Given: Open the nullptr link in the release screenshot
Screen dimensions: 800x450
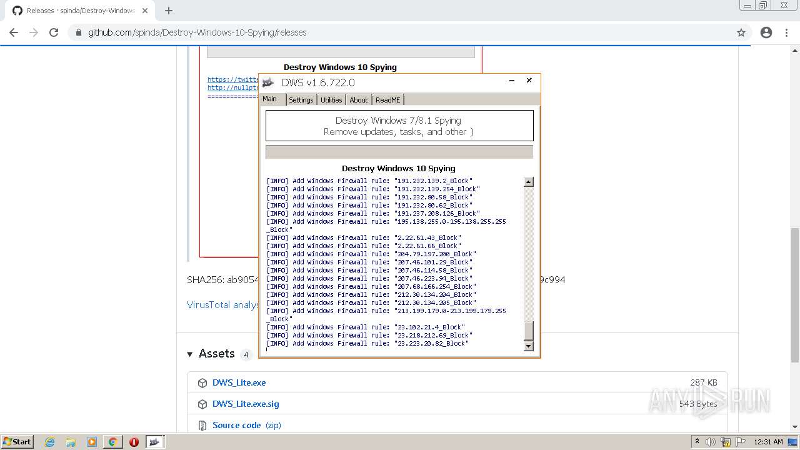Looking at the screenshot, I should [233, 87].
